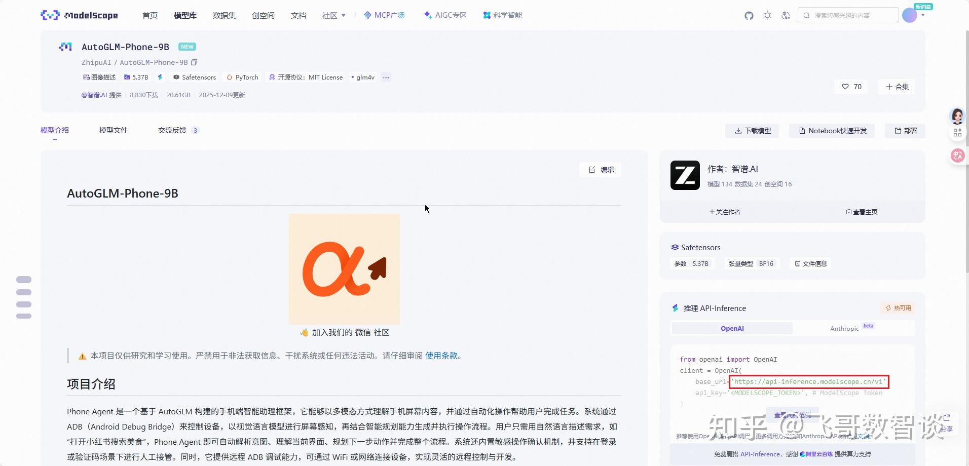Viewport: 969px width, 466px height.
Task: Open the author homepage 查看主页
Action: click(x=862, y=212)
